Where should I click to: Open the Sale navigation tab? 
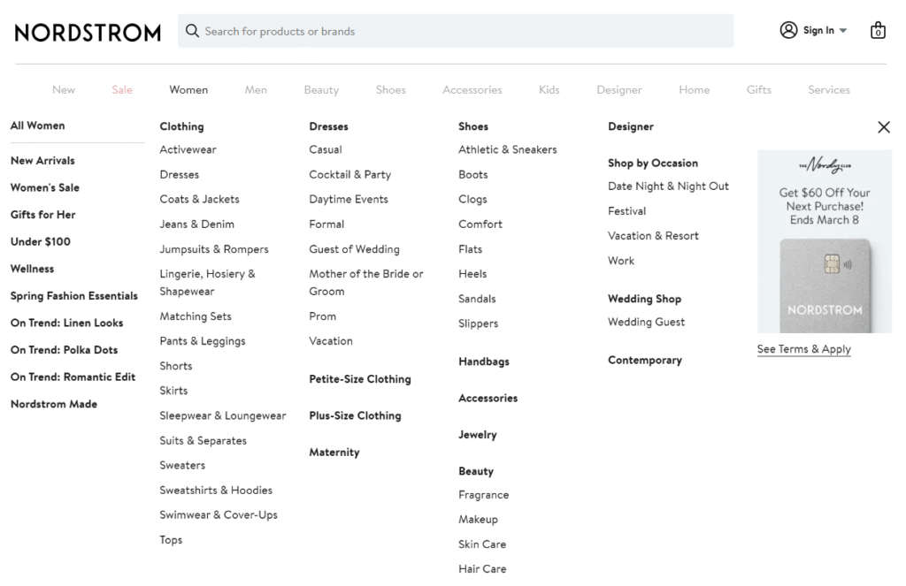coord(122,89)
